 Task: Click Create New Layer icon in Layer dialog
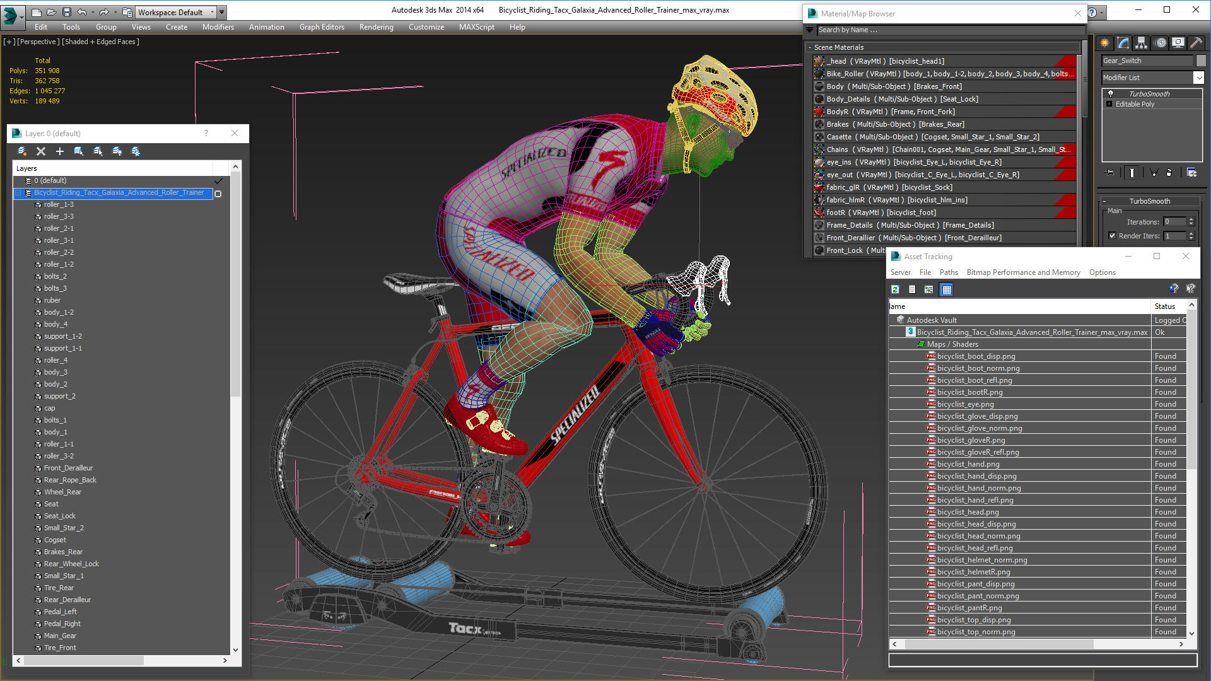22,151
